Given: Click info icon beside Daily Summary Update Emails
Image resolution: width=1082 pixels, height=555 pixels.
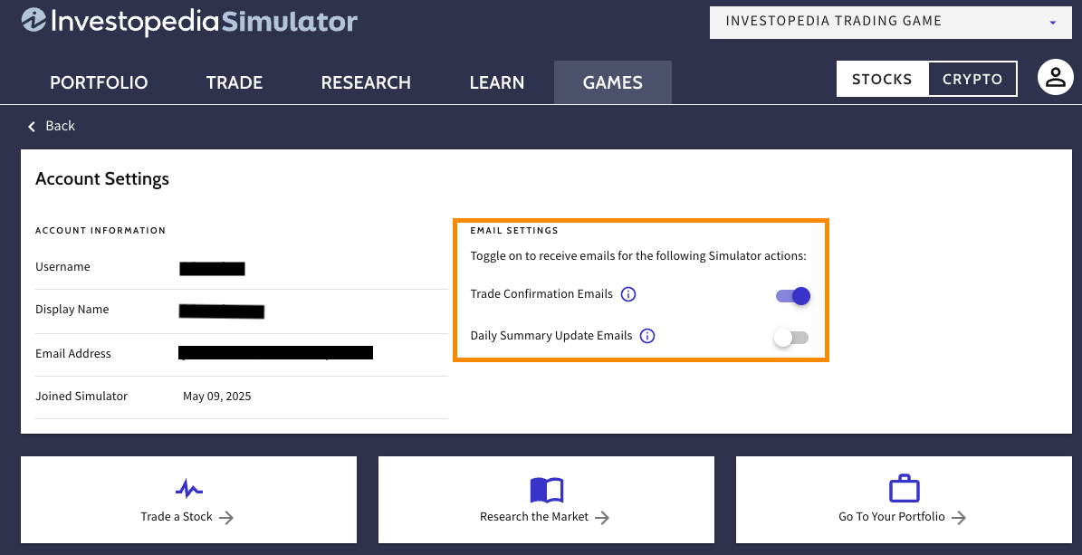Looking at the screenshot, I should pyautogui.click(x=647, y=336).
